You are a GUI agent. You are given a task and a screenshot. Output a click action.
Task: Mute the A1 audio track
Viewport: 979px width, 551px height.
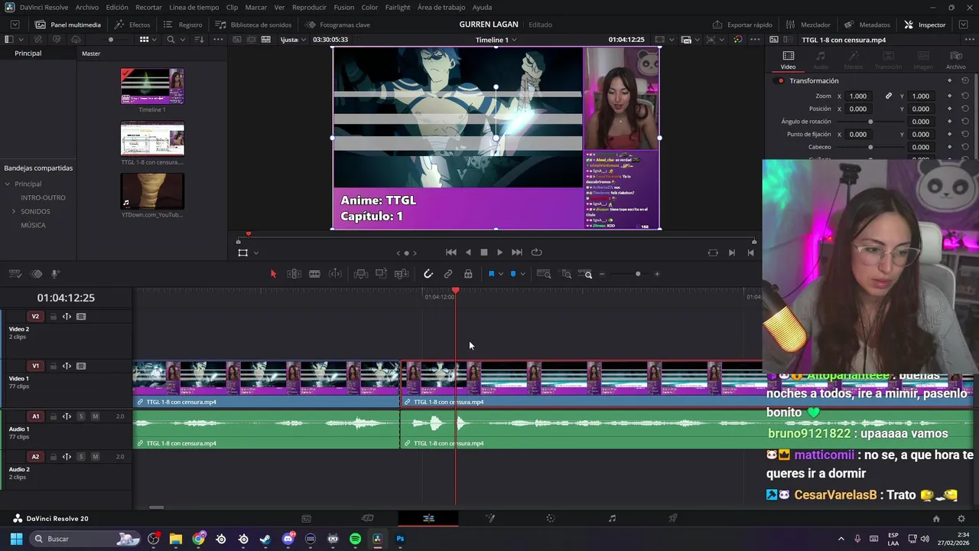(95, 416)
